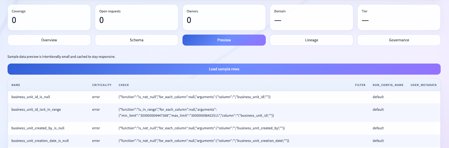Click the FILTER column header
The image size is (449, 148).
tap(360, 85)
